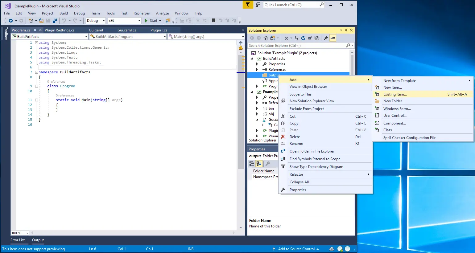This screenshot has height=253, width=475.
Task: Switch to the Plugin1Settings.cs tab
Action: pyautogui.click(x=60, y=30)
